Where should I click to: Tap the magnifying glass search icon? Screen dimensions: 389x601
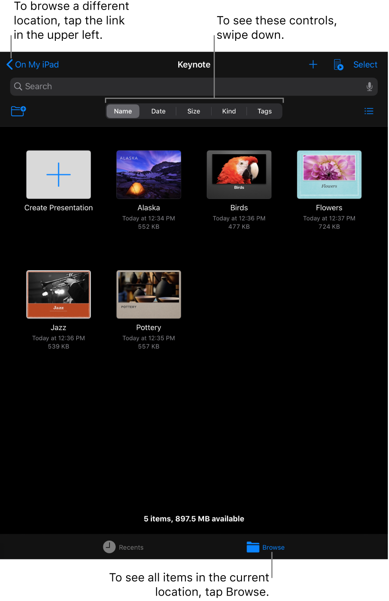click(x=18, y=86)
